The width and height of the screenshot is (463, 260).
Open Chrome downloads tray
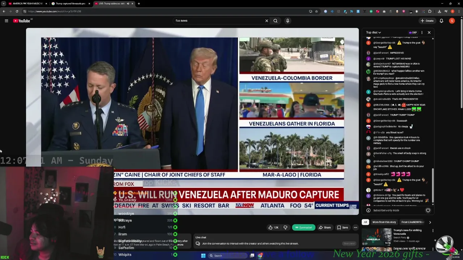click(x=439, y=11)
